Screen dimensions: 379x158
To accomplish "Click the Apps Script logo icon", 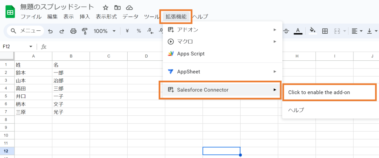I will [x=171, y=54].
